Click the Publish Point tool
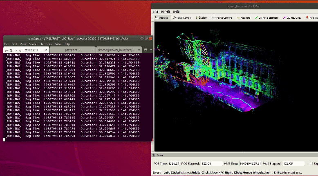Viewport: 318px width, 176px height. coord(311,18)
